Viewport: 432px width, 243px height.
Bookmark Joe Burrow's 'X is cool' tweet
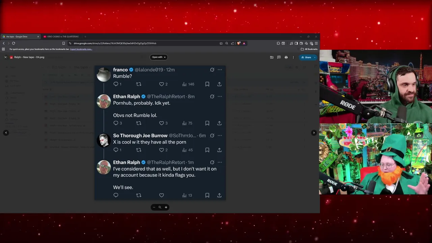point(207,150)
